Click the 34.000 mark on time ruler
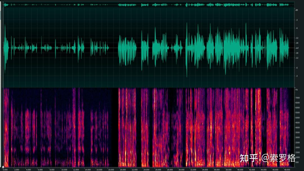Image resolution: width=304 pixels, height=171 pixels. 205,170
